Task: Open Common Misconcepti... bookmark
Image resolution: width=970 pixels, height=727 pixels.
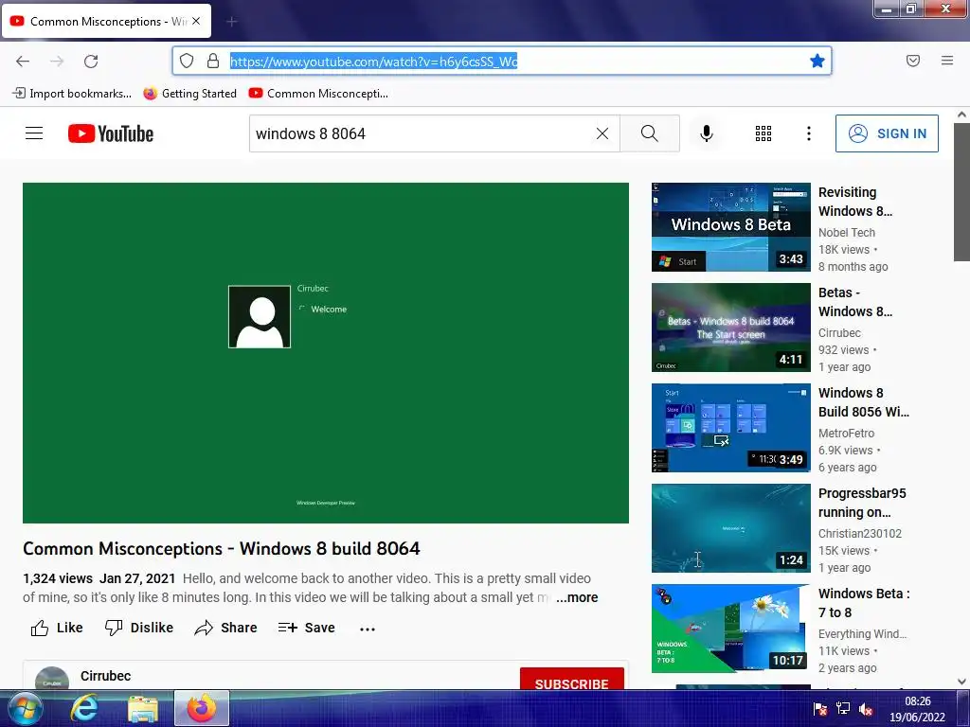Action: 318,94
